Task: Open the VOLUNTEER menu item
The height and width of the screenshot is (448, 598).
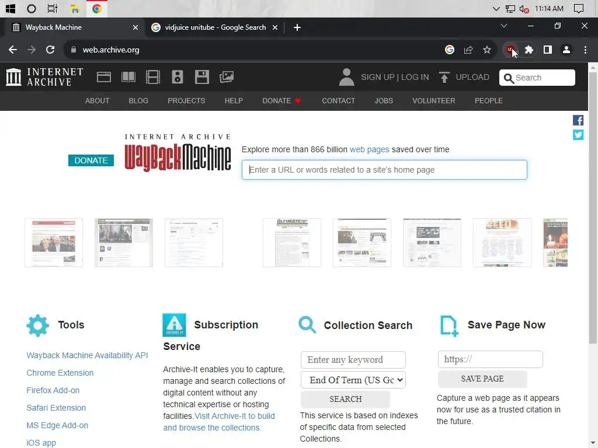Action: pyautogui.click(x=434, y=101)
